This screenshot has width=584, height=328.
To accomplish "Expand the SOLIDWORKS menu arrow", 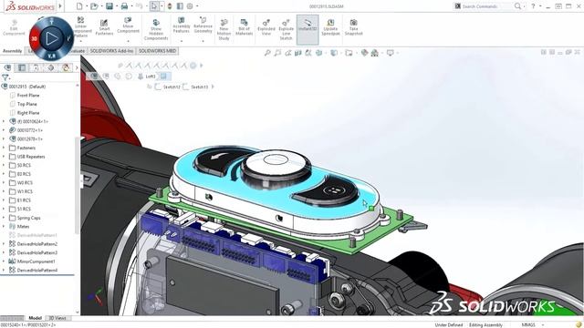I will click(x=60, y=6).
